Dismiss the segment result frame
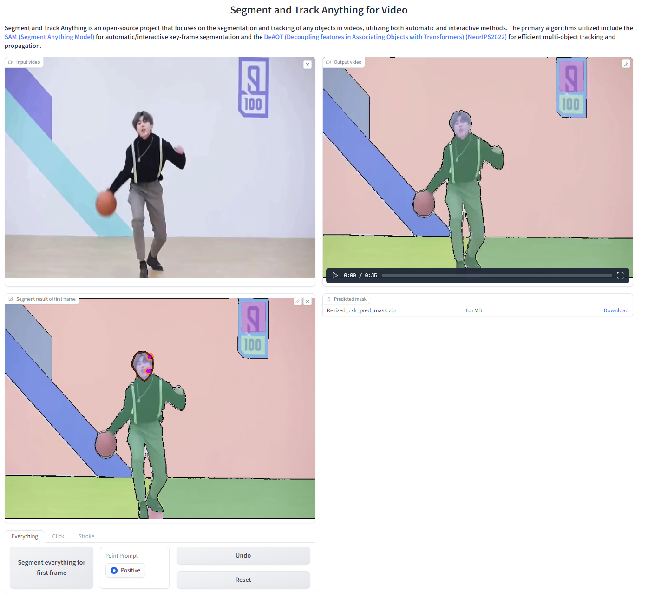The image size is (648, 593). [308, 301]
